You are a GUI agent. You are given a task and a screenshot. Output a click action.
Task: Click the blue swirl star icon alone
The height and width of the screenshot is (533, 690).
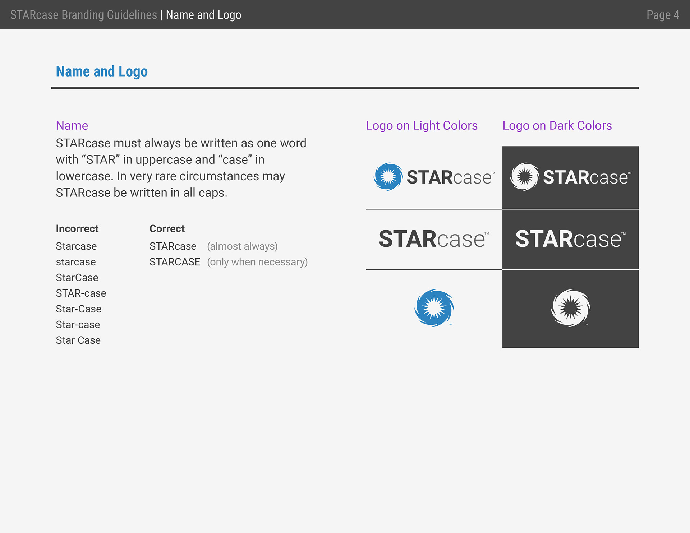[x=434, y=308]
